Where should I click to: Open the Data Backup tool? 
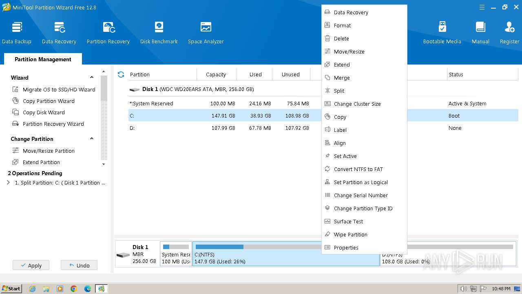pos(17,33)
